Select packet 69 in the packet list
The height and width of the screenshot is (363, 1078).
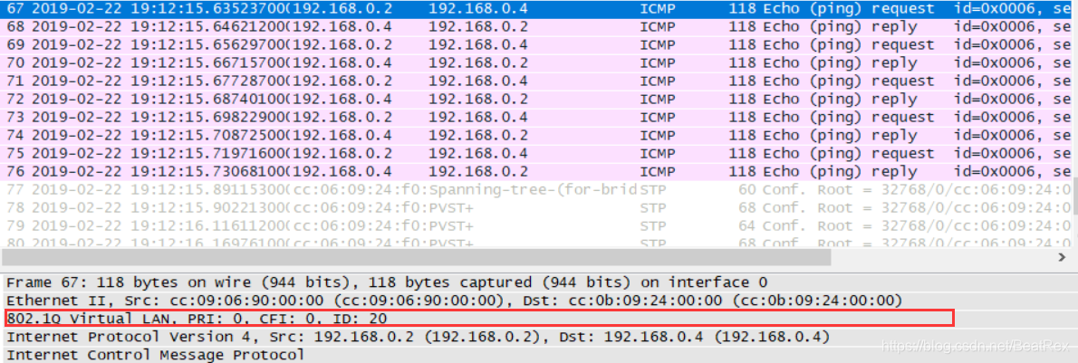coord(535,44)
